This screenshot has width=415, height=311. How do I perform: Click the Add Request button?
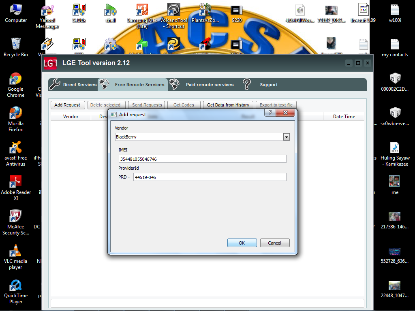[x=67, y=105]
